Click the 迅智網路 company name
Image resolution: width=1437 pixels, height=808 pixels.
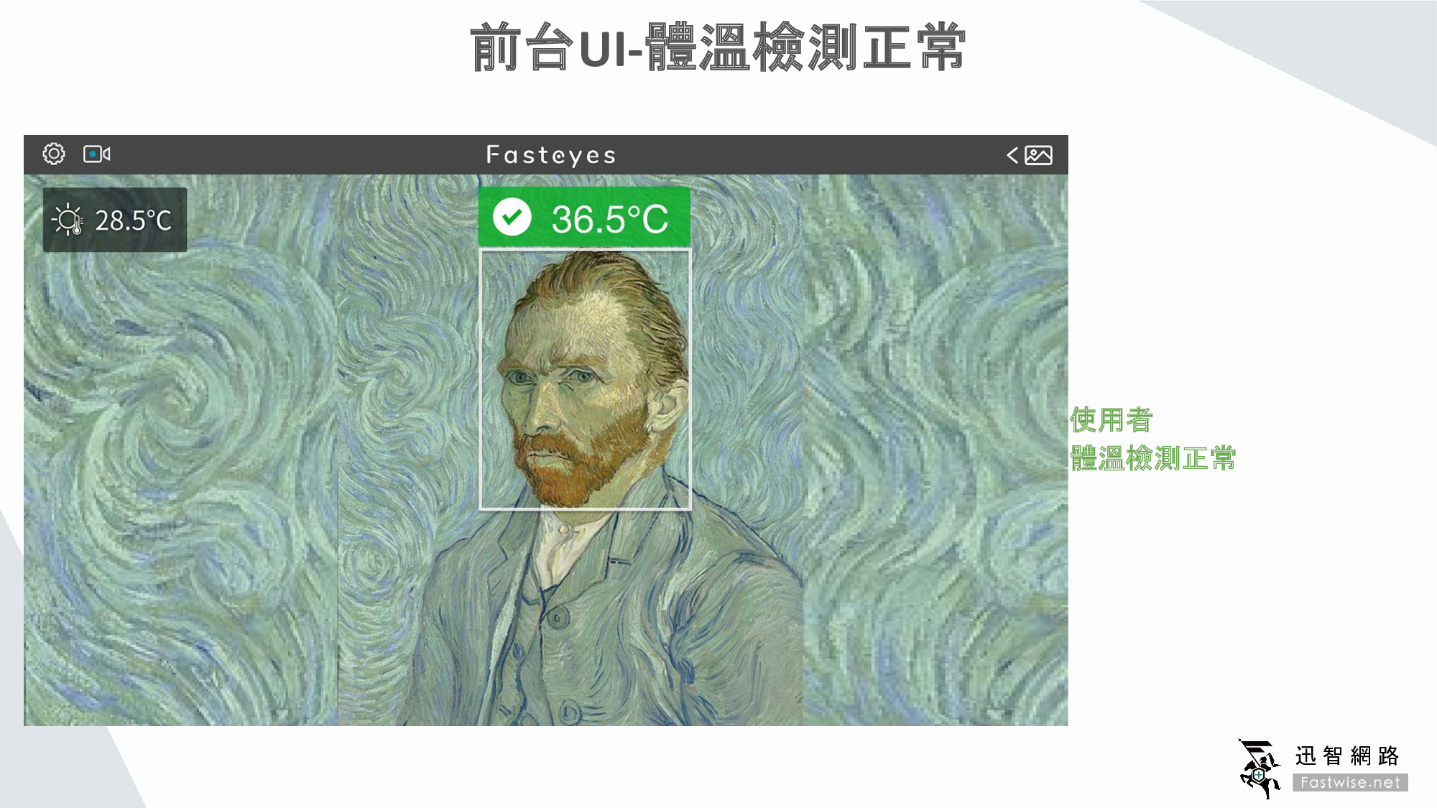tap(1347, 756)
